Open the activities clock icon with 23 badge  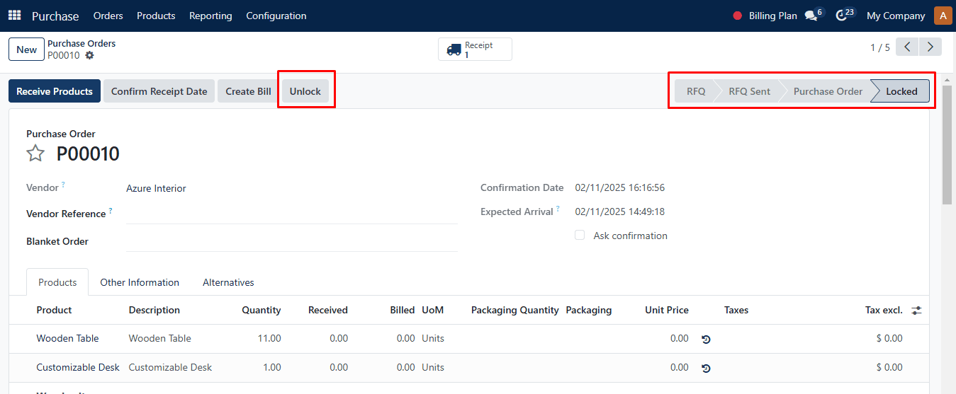pyautogui.click(x=842, y=16)
